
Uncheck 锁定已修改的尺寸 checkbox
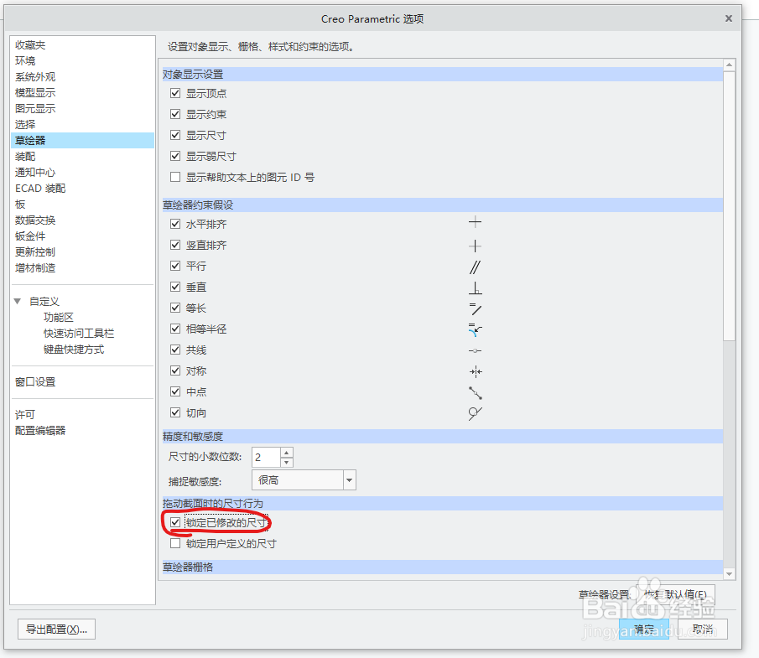pos(175,522)
